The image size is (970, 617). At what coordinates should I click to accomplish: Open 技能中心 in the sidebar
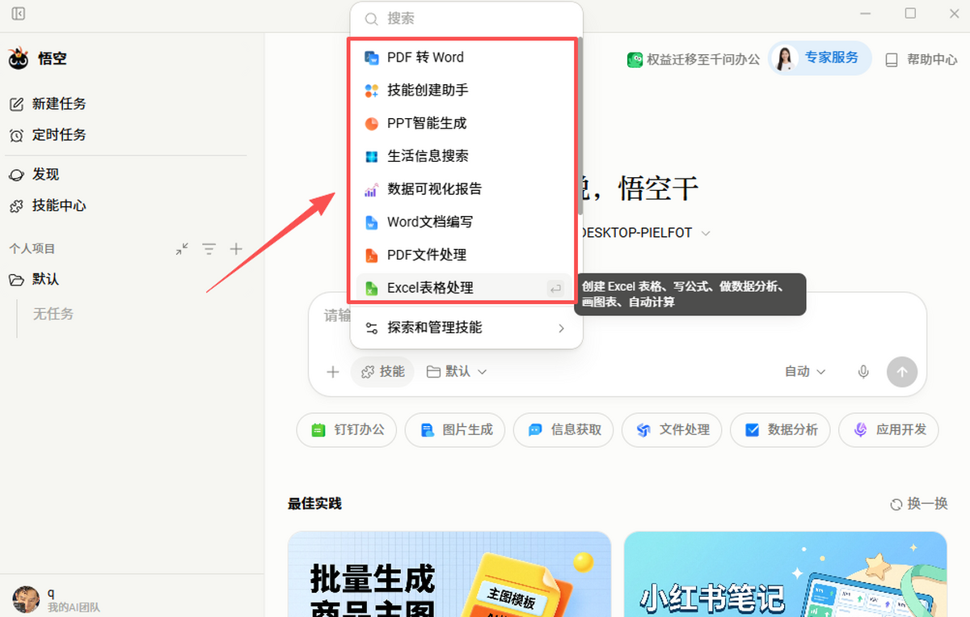[x=48, y=206]
